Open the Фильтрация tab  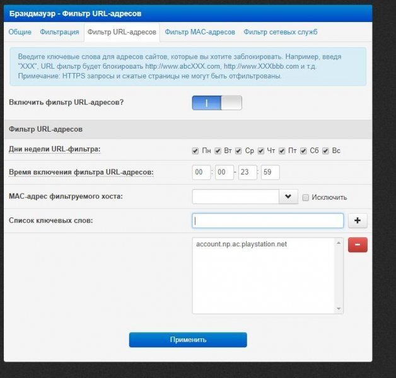(x=59, y=31)
